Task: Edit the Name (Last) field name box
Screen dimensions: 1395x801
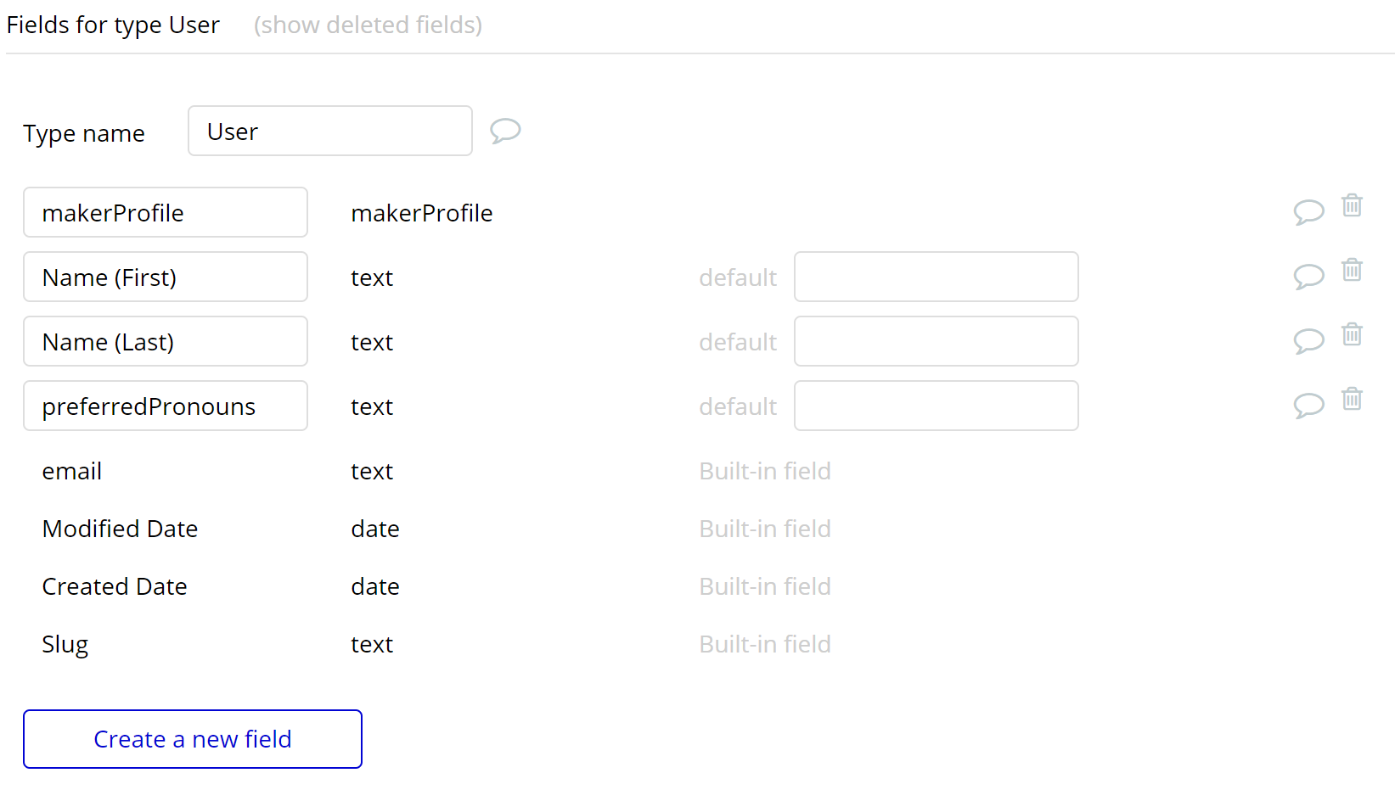Action: 166,341
